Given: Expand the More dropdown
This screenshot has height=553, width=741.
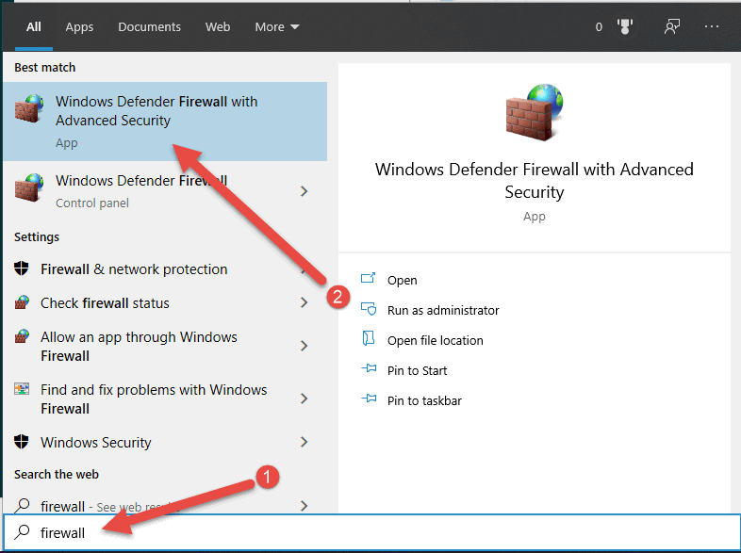Looking at the screenshot, I should tap(277, 27).
